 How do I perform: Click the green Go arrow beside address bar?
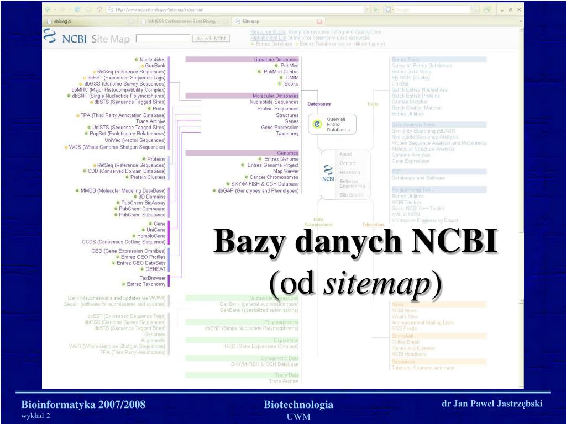point(376,10)
